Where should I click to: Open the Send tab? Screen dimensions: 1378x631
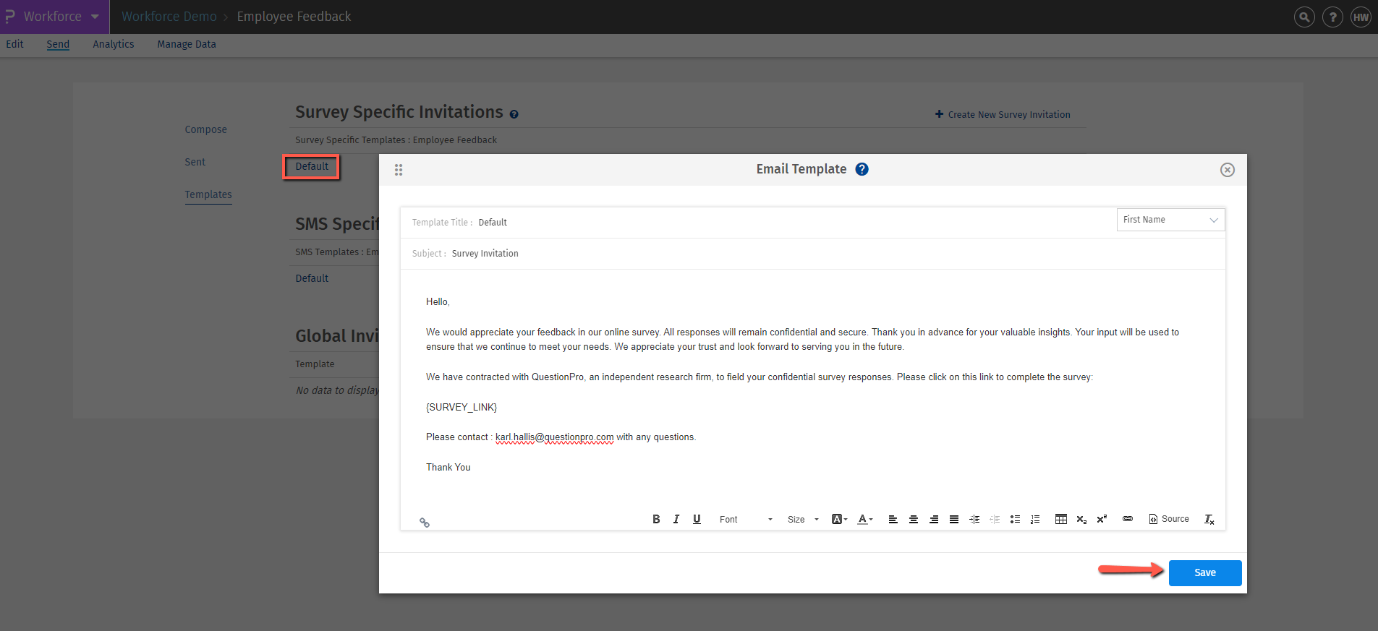(x=58, y=44)
